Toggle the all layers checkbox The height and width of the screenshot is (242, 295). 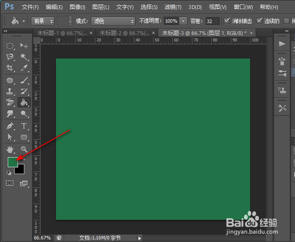286,20
